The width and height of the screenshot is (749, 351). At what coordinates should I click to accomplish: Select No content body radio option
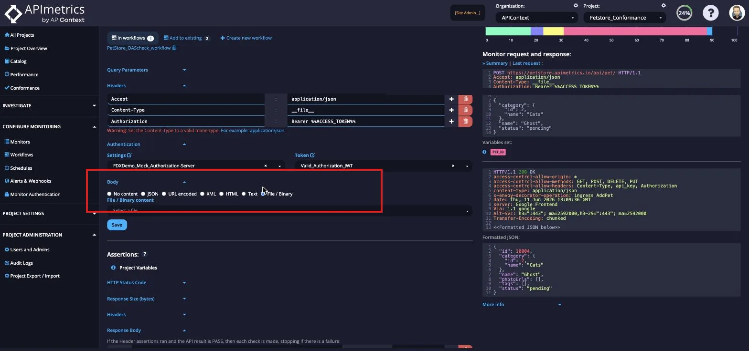click(x=109, y=194)
